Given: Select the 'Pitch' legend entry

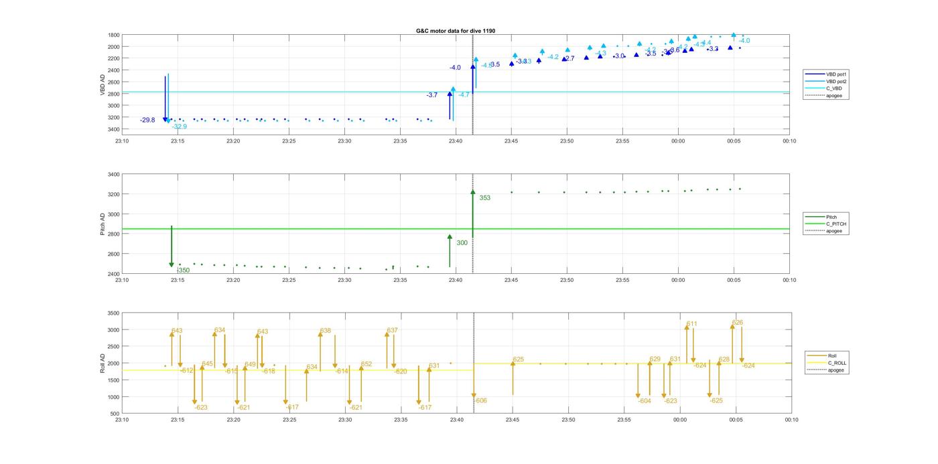Looking at the screenshot, I should pos(831,217).
